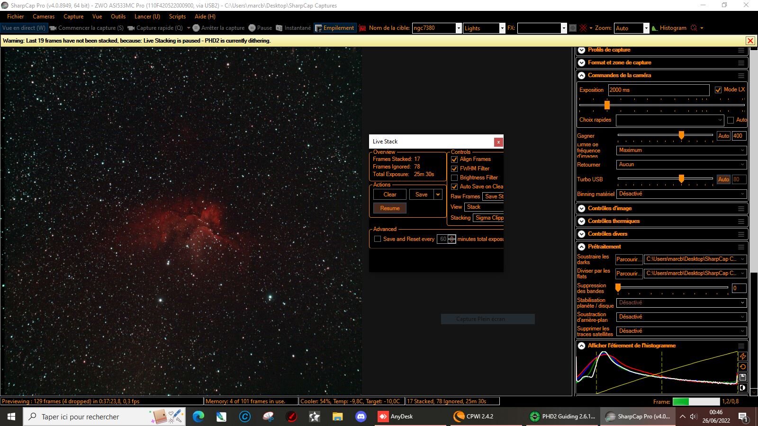The image size is (758, 426).
Task: Open the Cameras menu
Action: click(44, 17)
